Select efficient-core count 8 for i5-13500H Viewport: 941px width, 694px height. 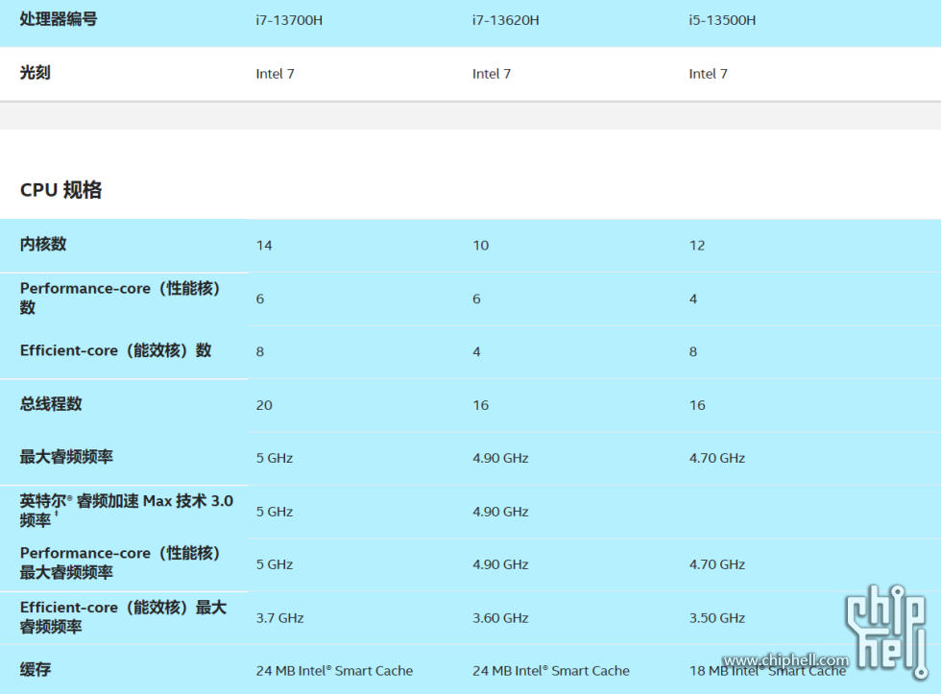693,351
